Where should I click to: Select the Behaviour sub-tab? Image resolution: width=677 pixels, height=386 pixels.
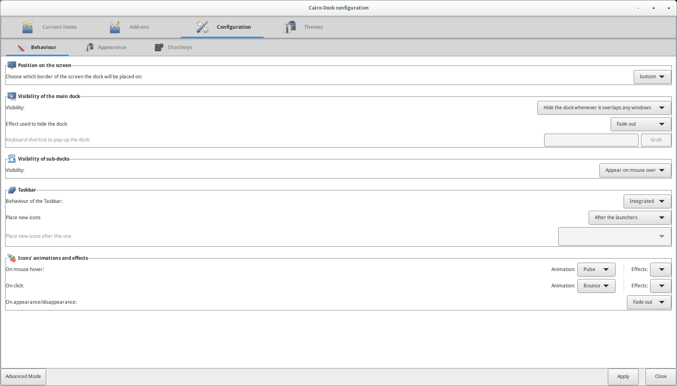coord(37,47)
